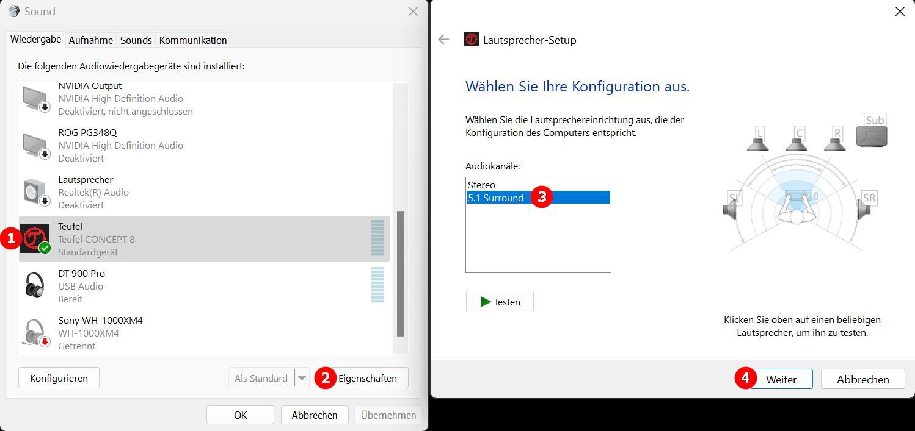Click the DT 900 Pro headphone icon
Image resolution: width=915 pixels, height=431 pixels.
[x=35, y=285]
